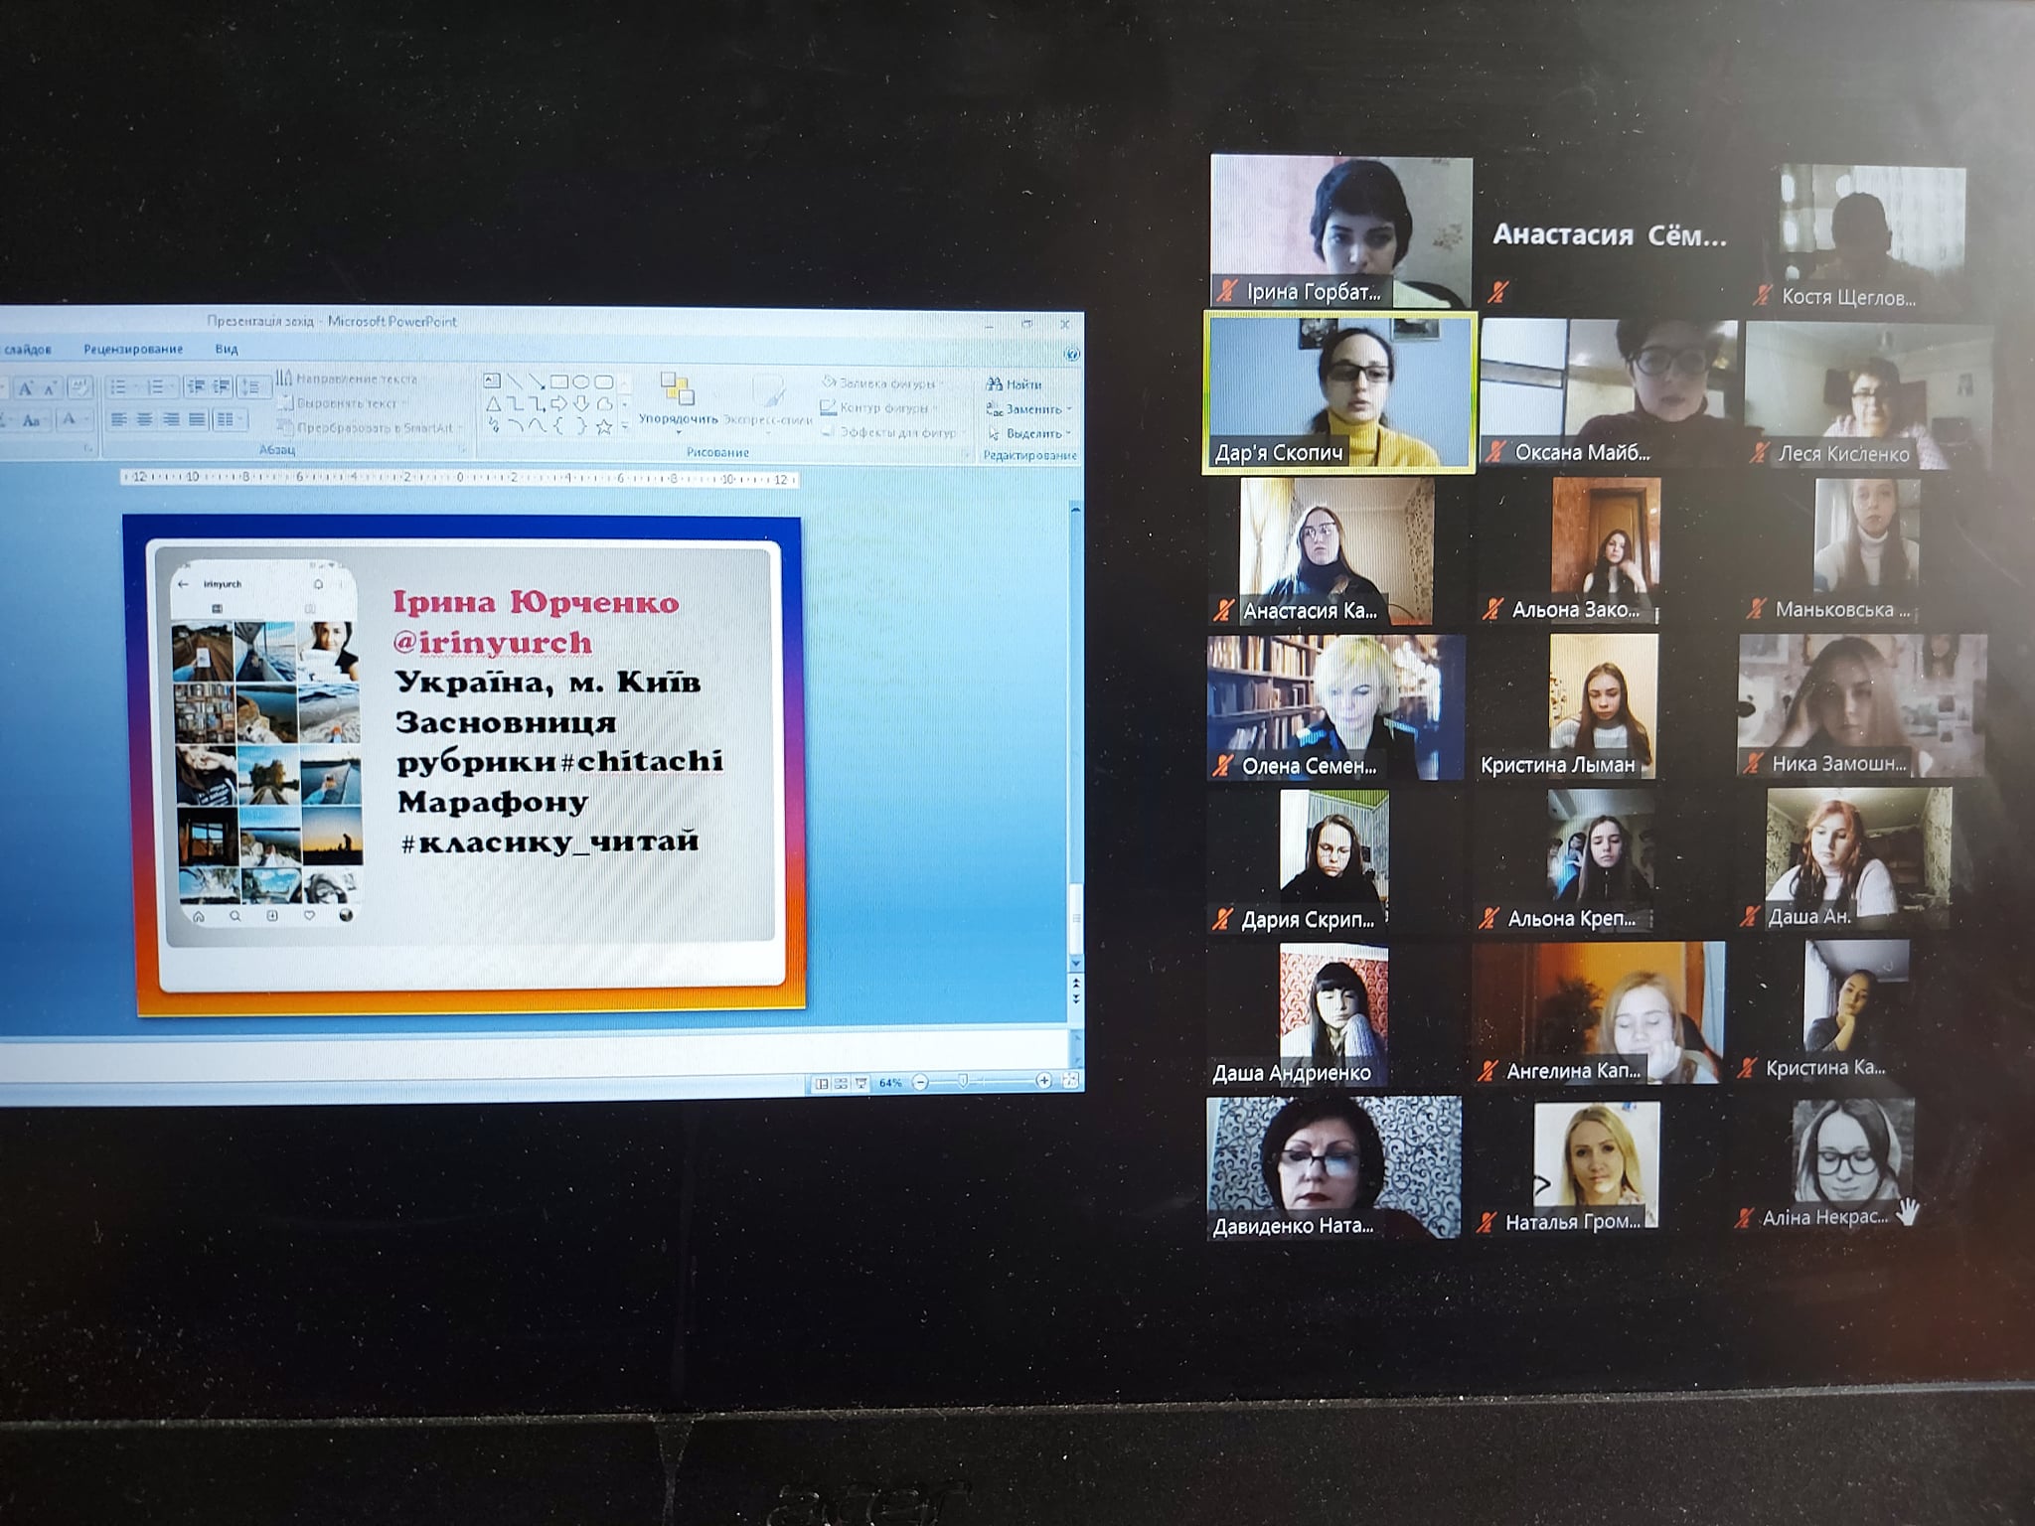Click the zoom out minus button
The width and height of the screenshot is (2035, 1526).
pyautogui.click(x=920, y=1081)
